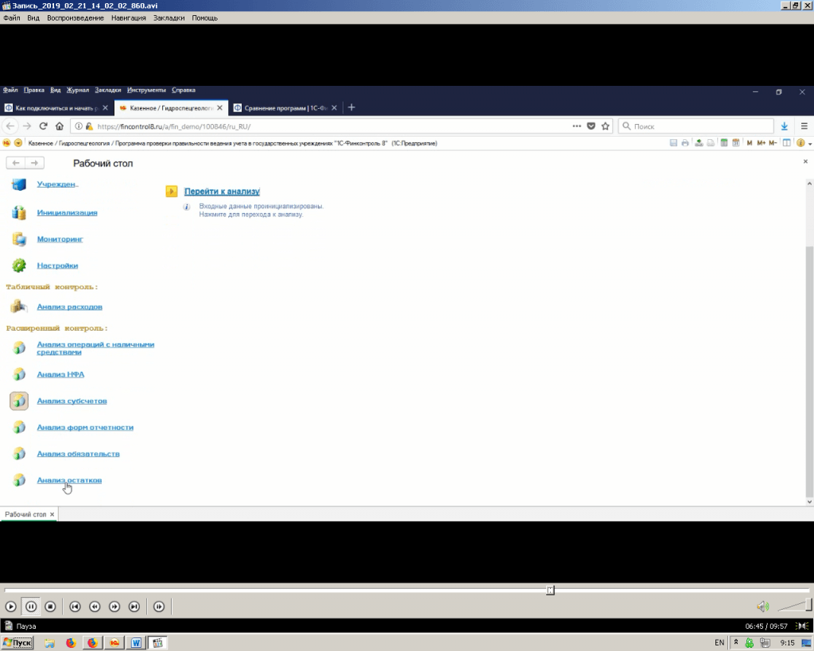
Task: Click the Firefox reload icon
Action: coord(43,126)
